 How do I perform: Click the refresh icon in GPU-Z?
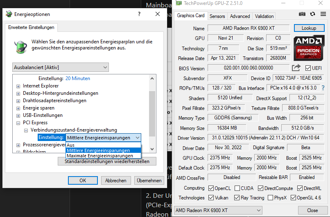coord(312,14)
